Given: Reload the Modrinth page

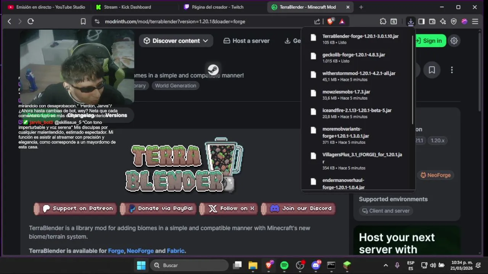Looking at the screenshot, I should 31,22.
